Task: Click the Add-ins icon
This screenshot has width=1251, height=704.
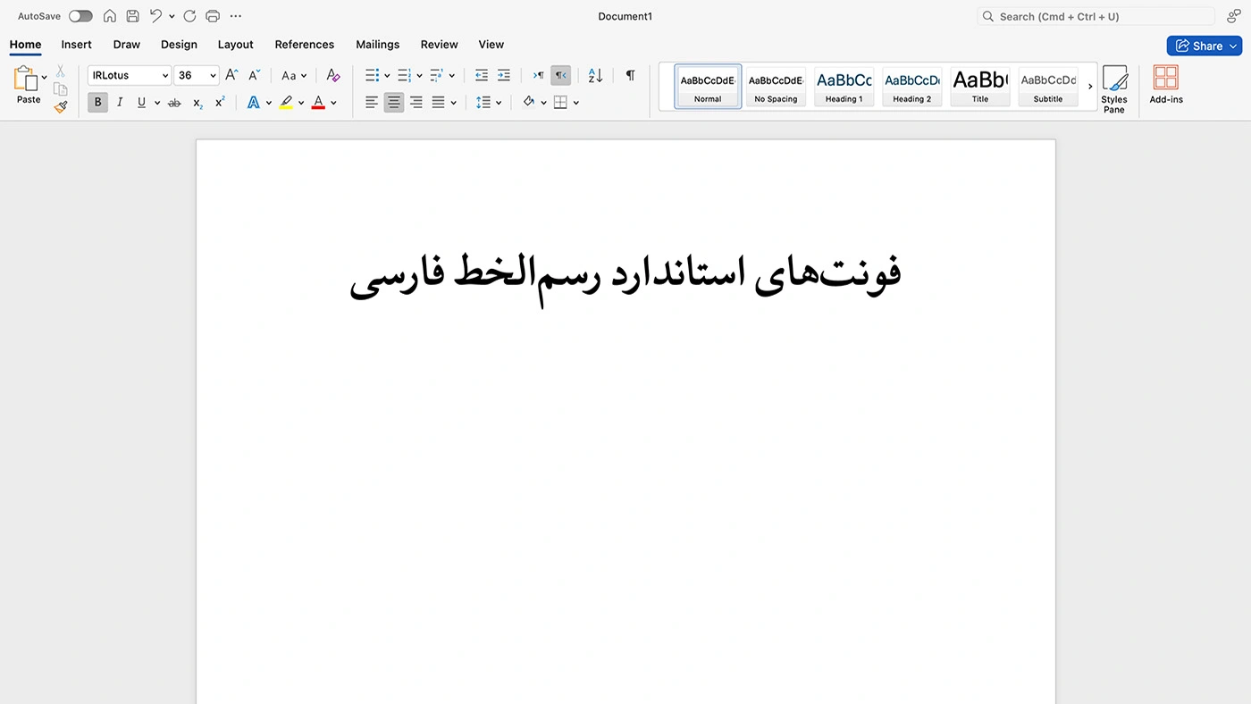Action: [1165, 86]
